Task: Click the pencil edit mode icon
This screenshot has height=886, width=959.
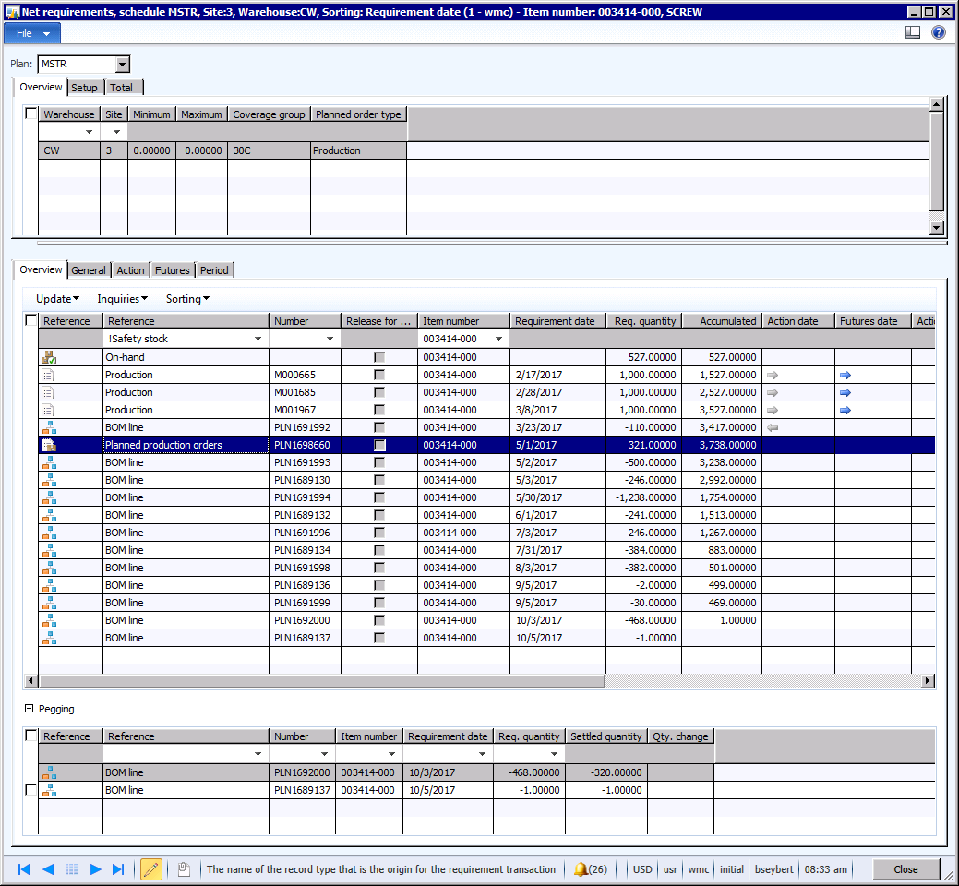Action: click(x=151, y=869)
